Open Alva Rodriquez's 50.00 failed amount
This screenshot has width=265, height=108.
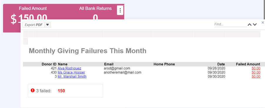256,68
